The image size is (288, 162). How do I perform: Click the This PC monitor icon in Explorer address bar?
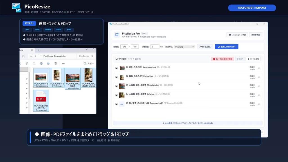31,56
